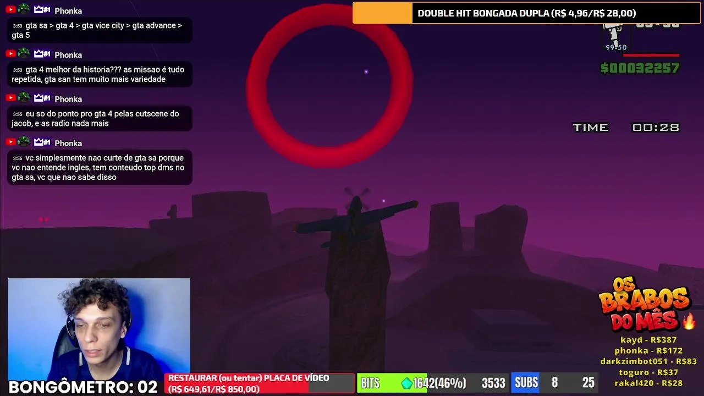Click the 'gta sa > gta 4 > gta vice city' chat message
704x396 pixels.
coord(100,30)
